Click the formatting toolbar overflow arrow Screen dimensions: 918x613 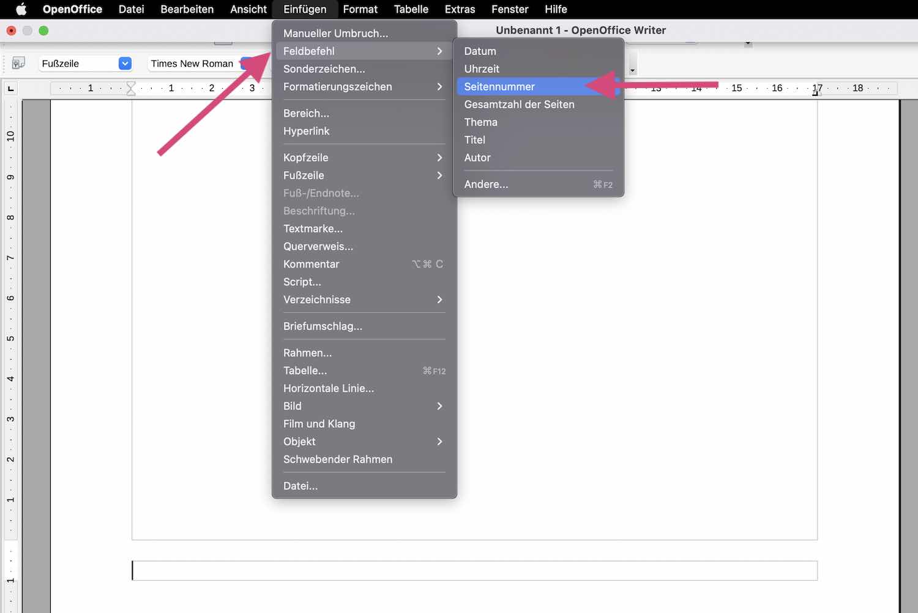(632, 70)
